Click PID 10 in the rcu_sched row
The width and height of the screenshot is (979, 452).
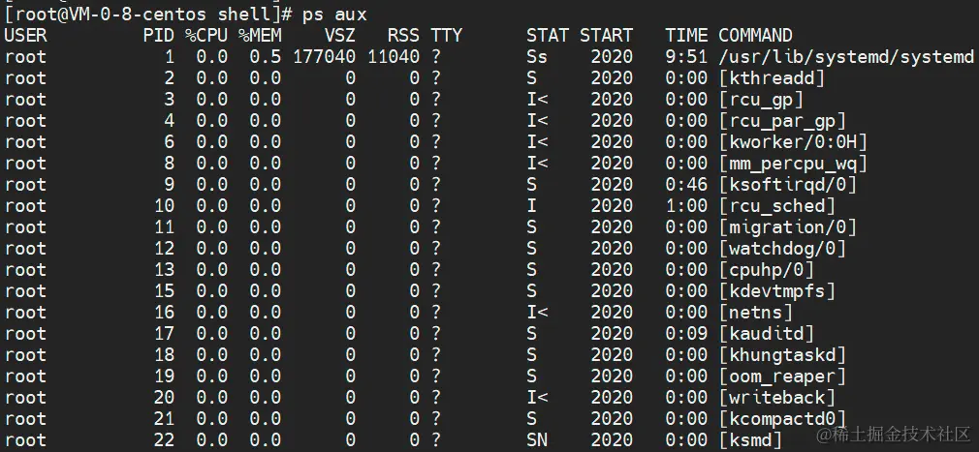(164, 206)
